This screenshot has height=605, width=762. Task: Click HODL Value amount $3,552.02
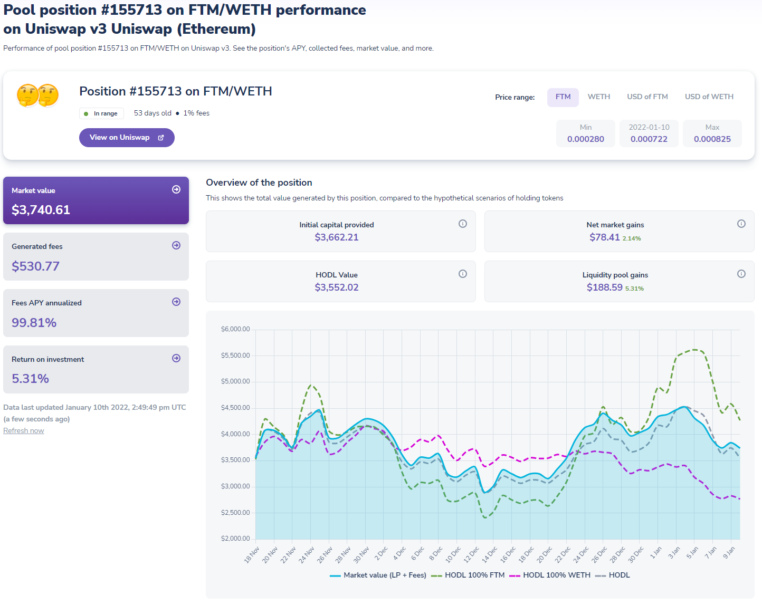(x=337, y=287)
